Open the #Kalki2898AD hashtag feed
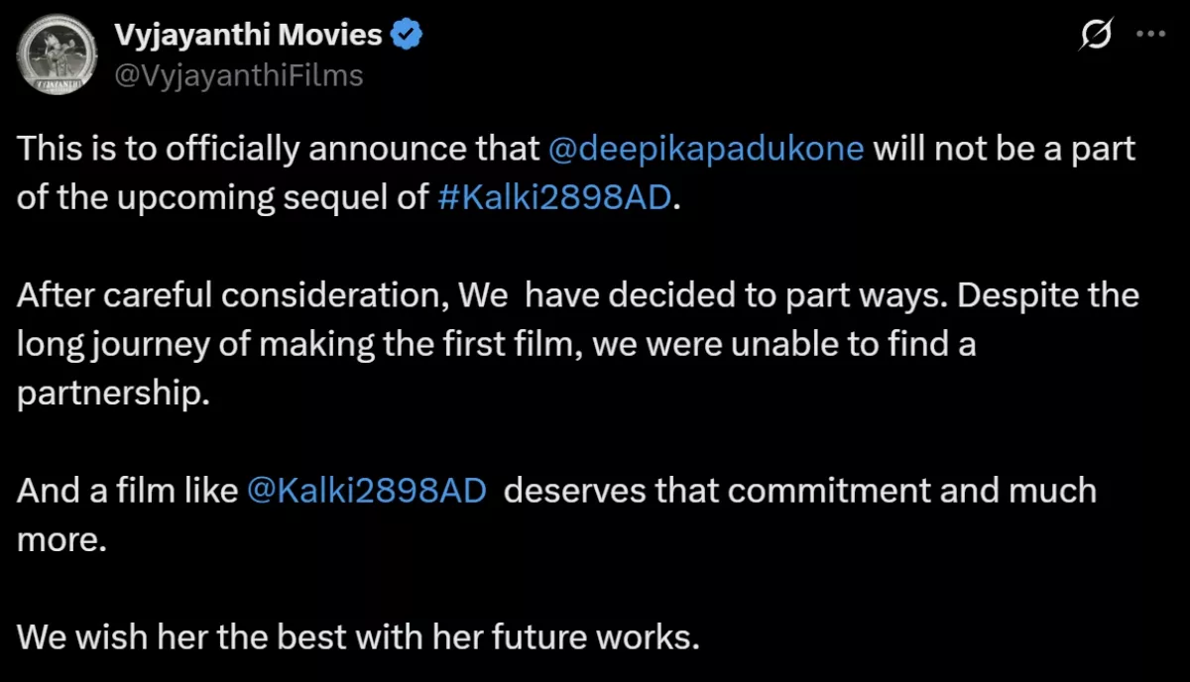The height and width of the screenshot is (682, 1190). [553, 197]
